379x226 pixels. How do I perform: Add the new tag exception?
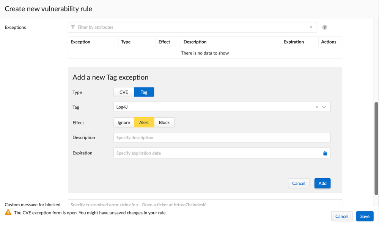coord(322,184)
